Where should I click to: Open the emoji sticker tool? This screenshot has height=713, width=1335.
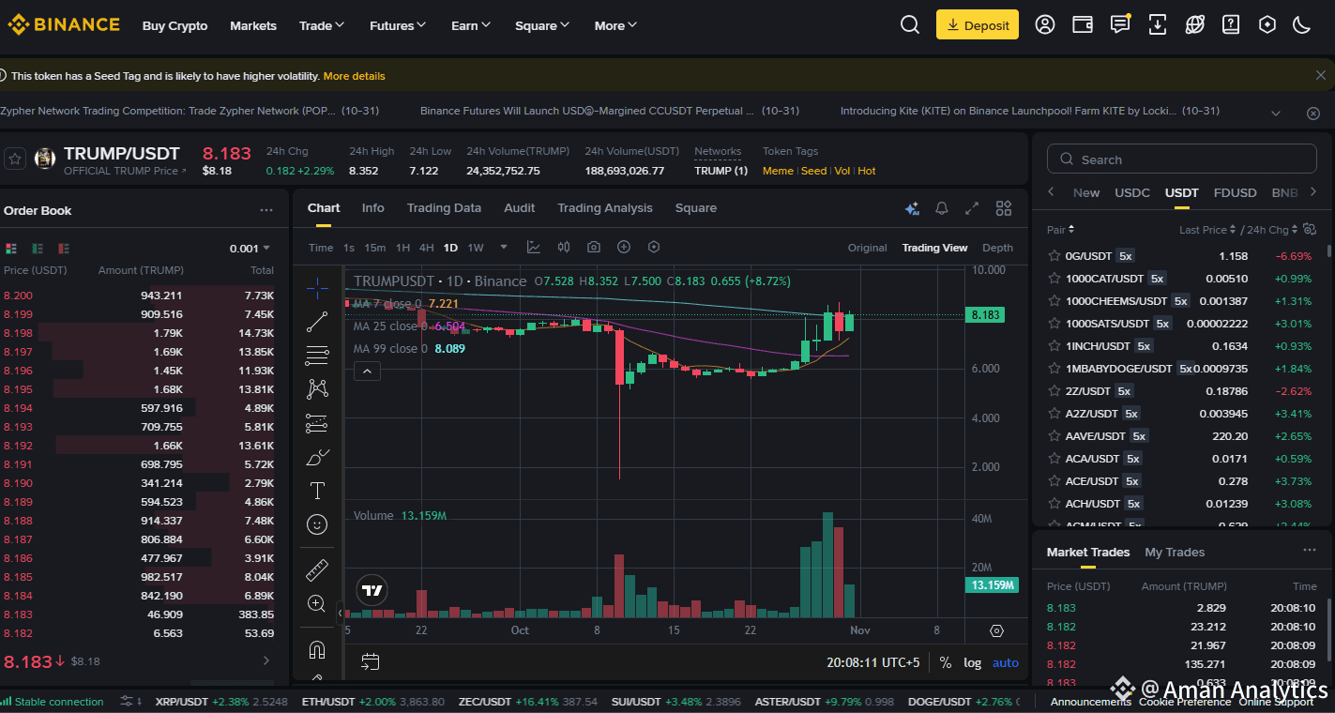coord(317,524)
